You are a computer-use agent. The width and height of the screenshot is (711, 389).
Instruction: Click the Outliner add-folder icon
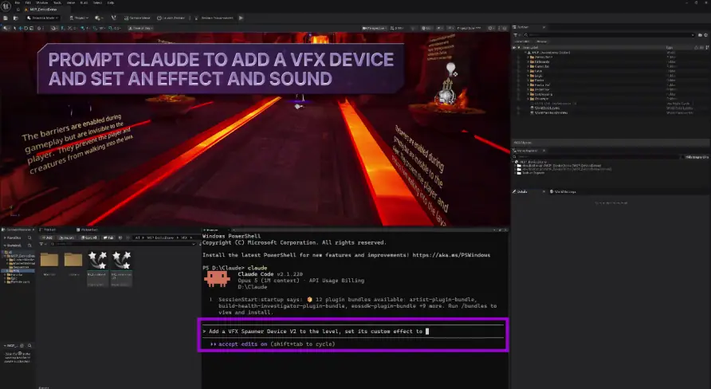700,35
